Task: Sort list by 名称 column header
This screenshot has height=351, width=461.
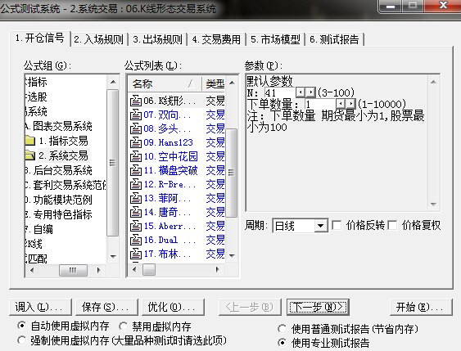Action: pos(165,84)
